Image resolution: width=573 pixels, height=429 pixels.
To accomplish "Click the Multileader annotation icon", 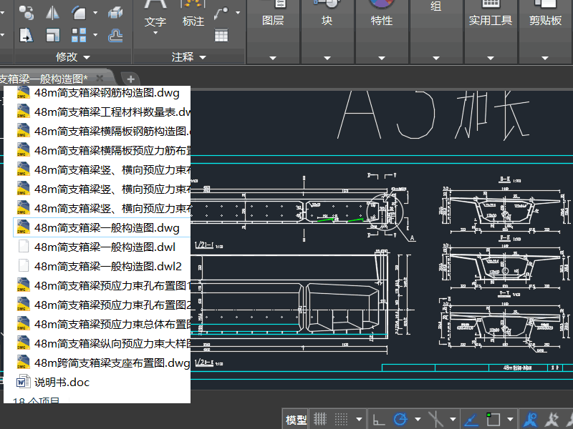I will 221,12.
